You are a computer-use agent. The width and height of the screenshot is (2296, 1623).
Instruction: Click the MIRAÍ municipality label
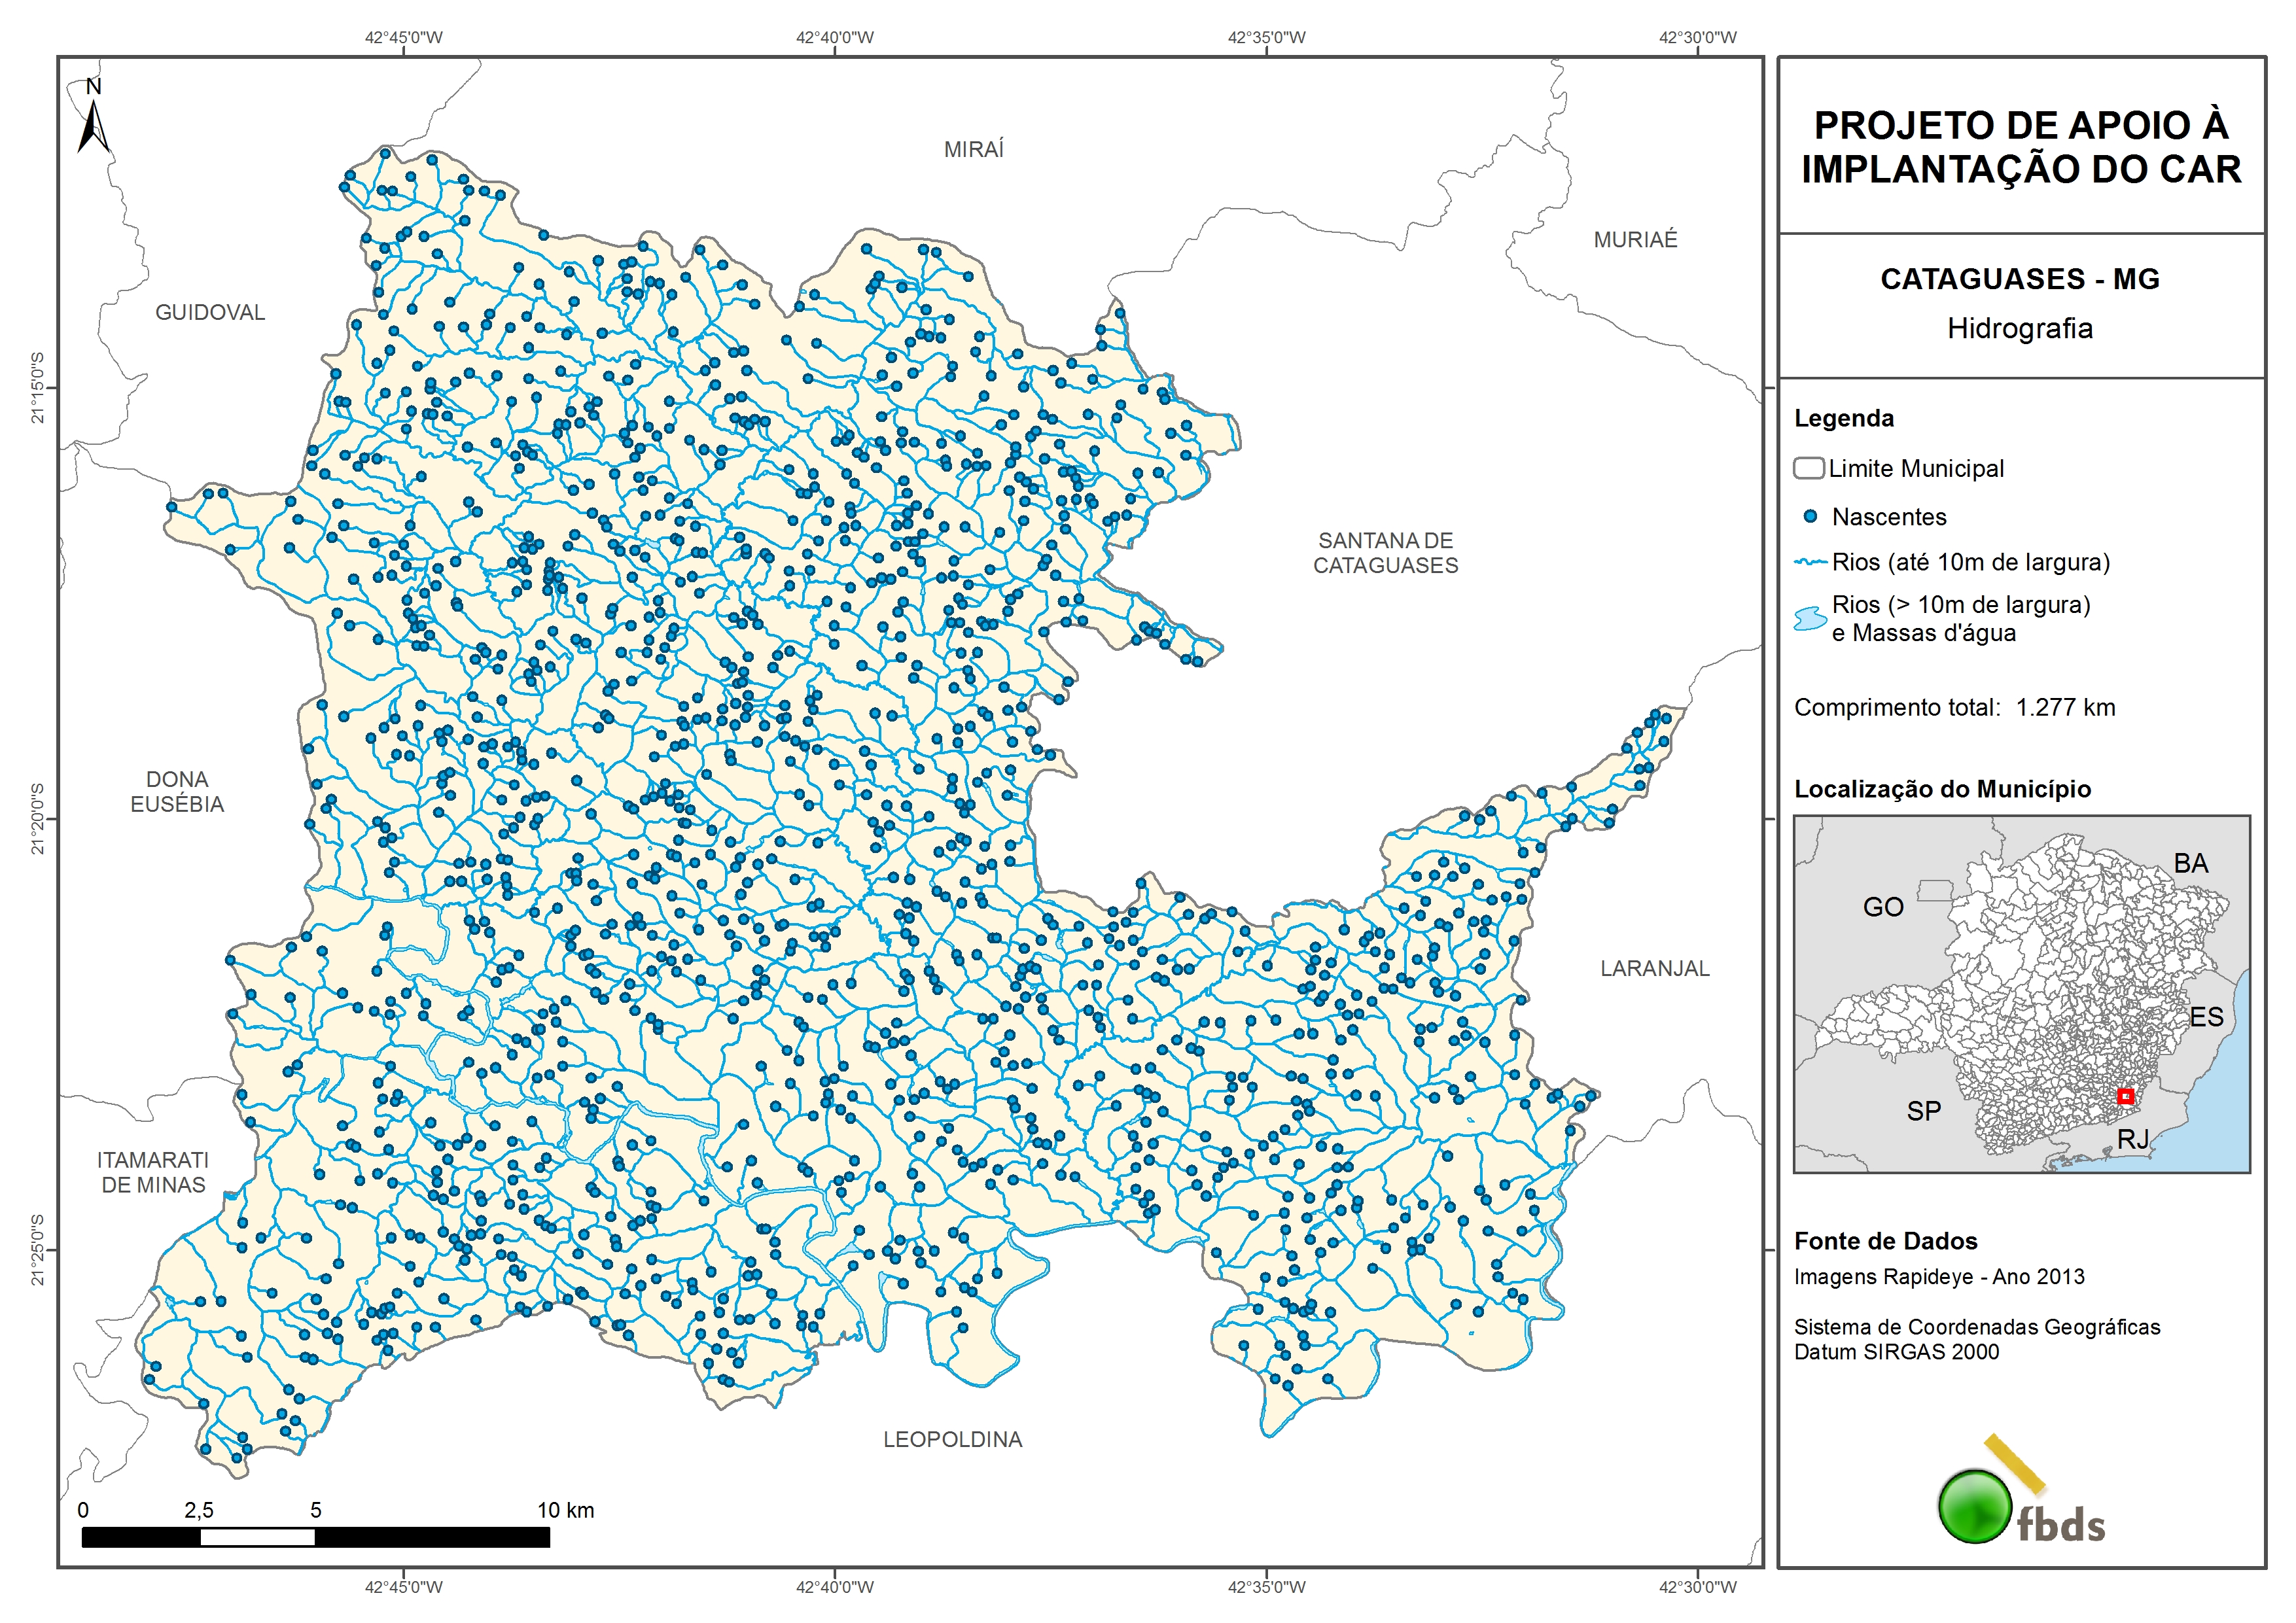click(973, 150)
